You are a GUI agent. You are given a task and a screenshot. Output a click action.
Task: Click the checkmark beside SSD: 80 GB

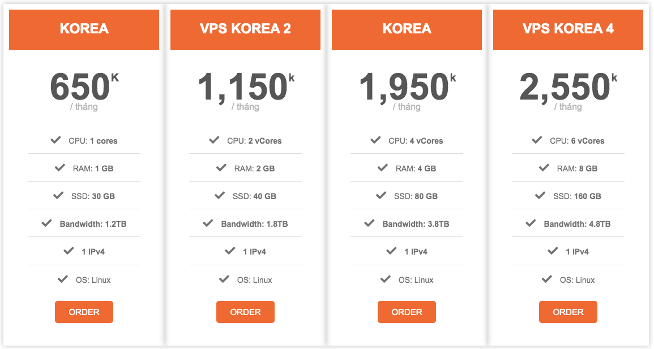[381, 195]
